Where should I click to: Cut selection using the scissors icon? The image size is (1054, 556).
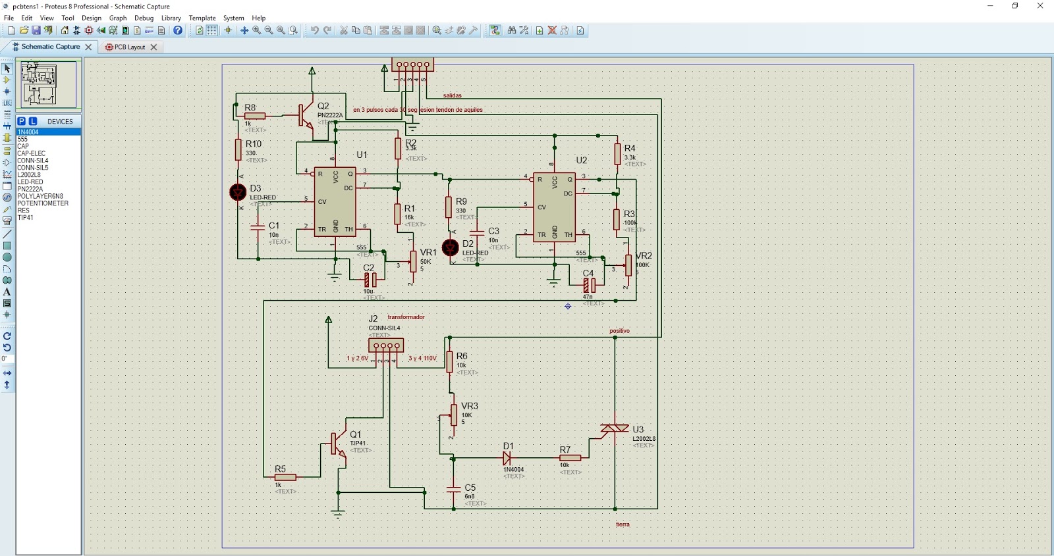click(343, 30)
